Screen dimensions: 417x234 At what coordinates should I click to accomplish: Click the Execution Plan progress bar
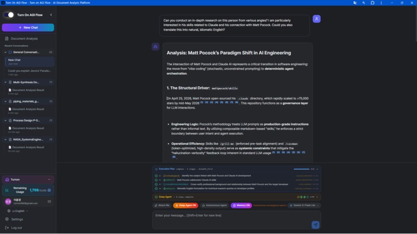point(302,169)
